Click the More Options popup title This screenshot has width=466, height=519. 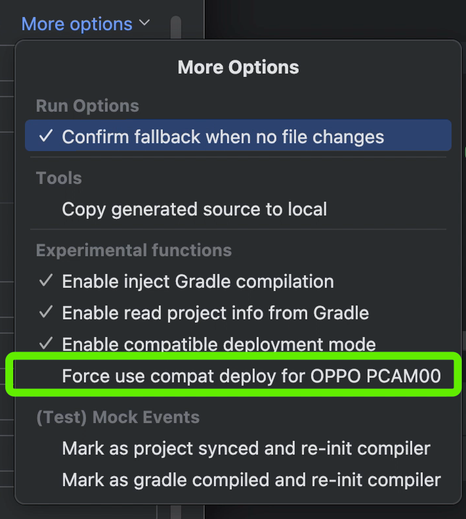point(238,67)
